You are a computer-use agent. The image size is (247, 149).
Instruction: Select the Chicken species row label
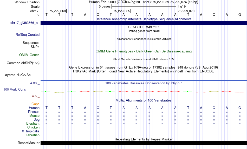tap(33, 127)
